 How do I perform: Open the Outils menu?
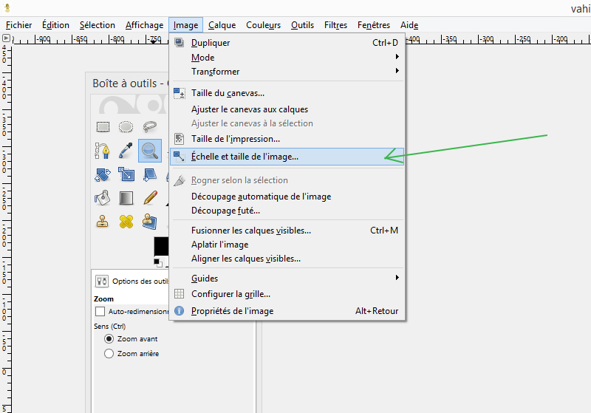[302, 25]
